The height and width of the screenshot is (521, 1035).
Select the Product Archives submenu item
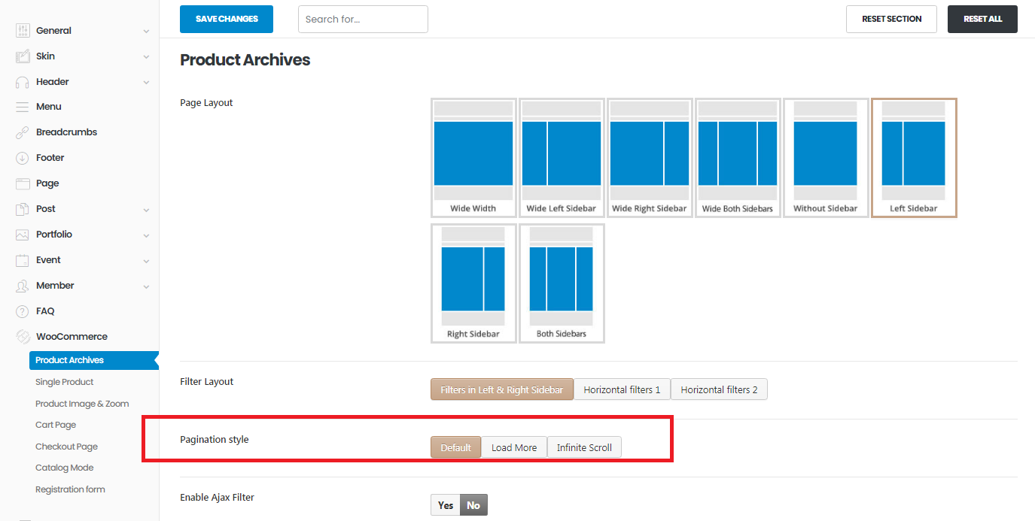coord(93,360)
